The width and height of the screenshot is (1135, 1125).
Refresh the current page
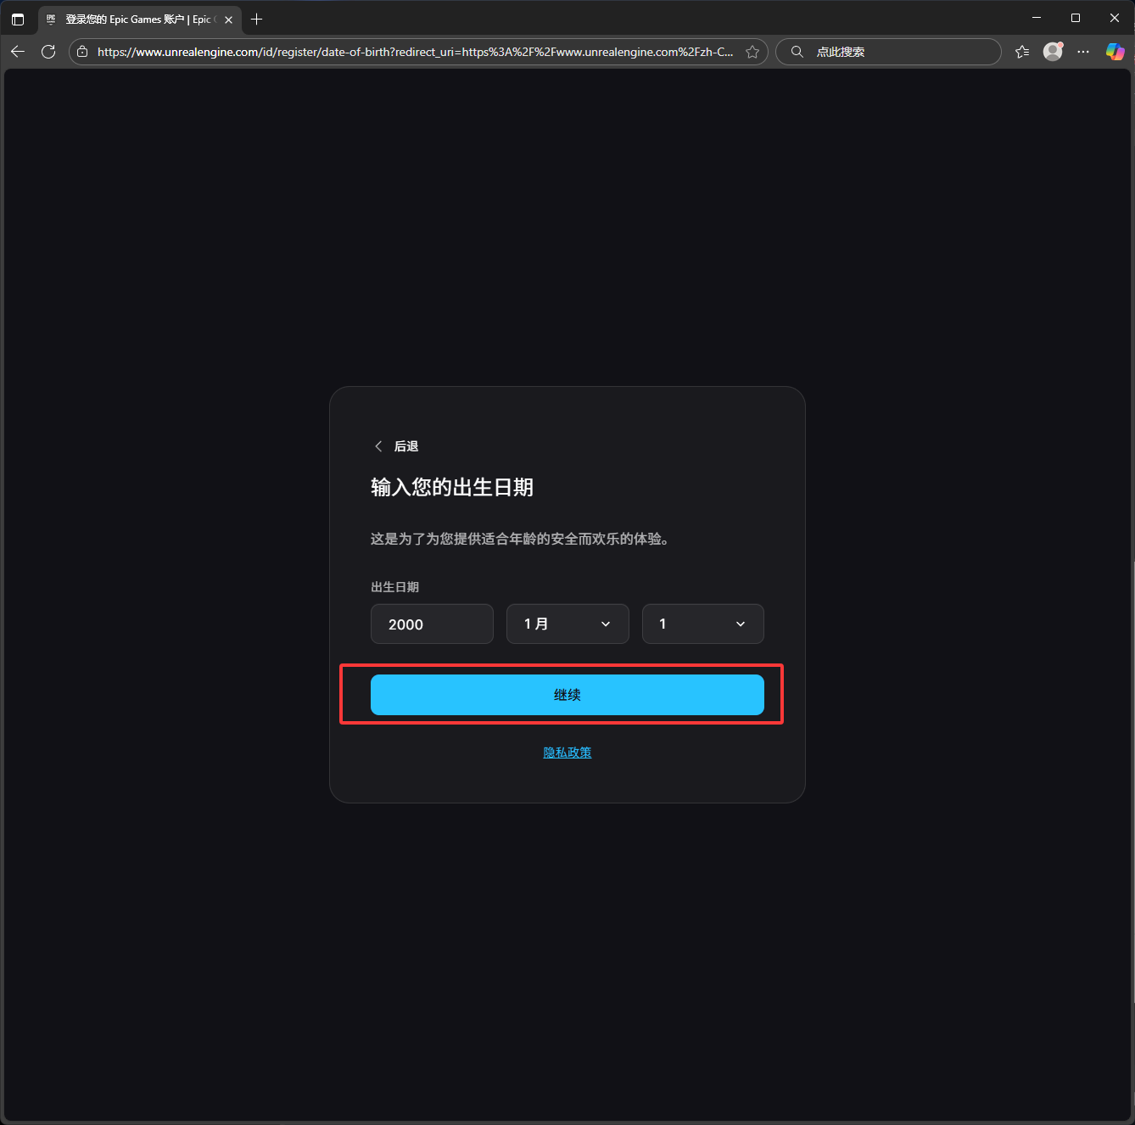coord(48,52)
